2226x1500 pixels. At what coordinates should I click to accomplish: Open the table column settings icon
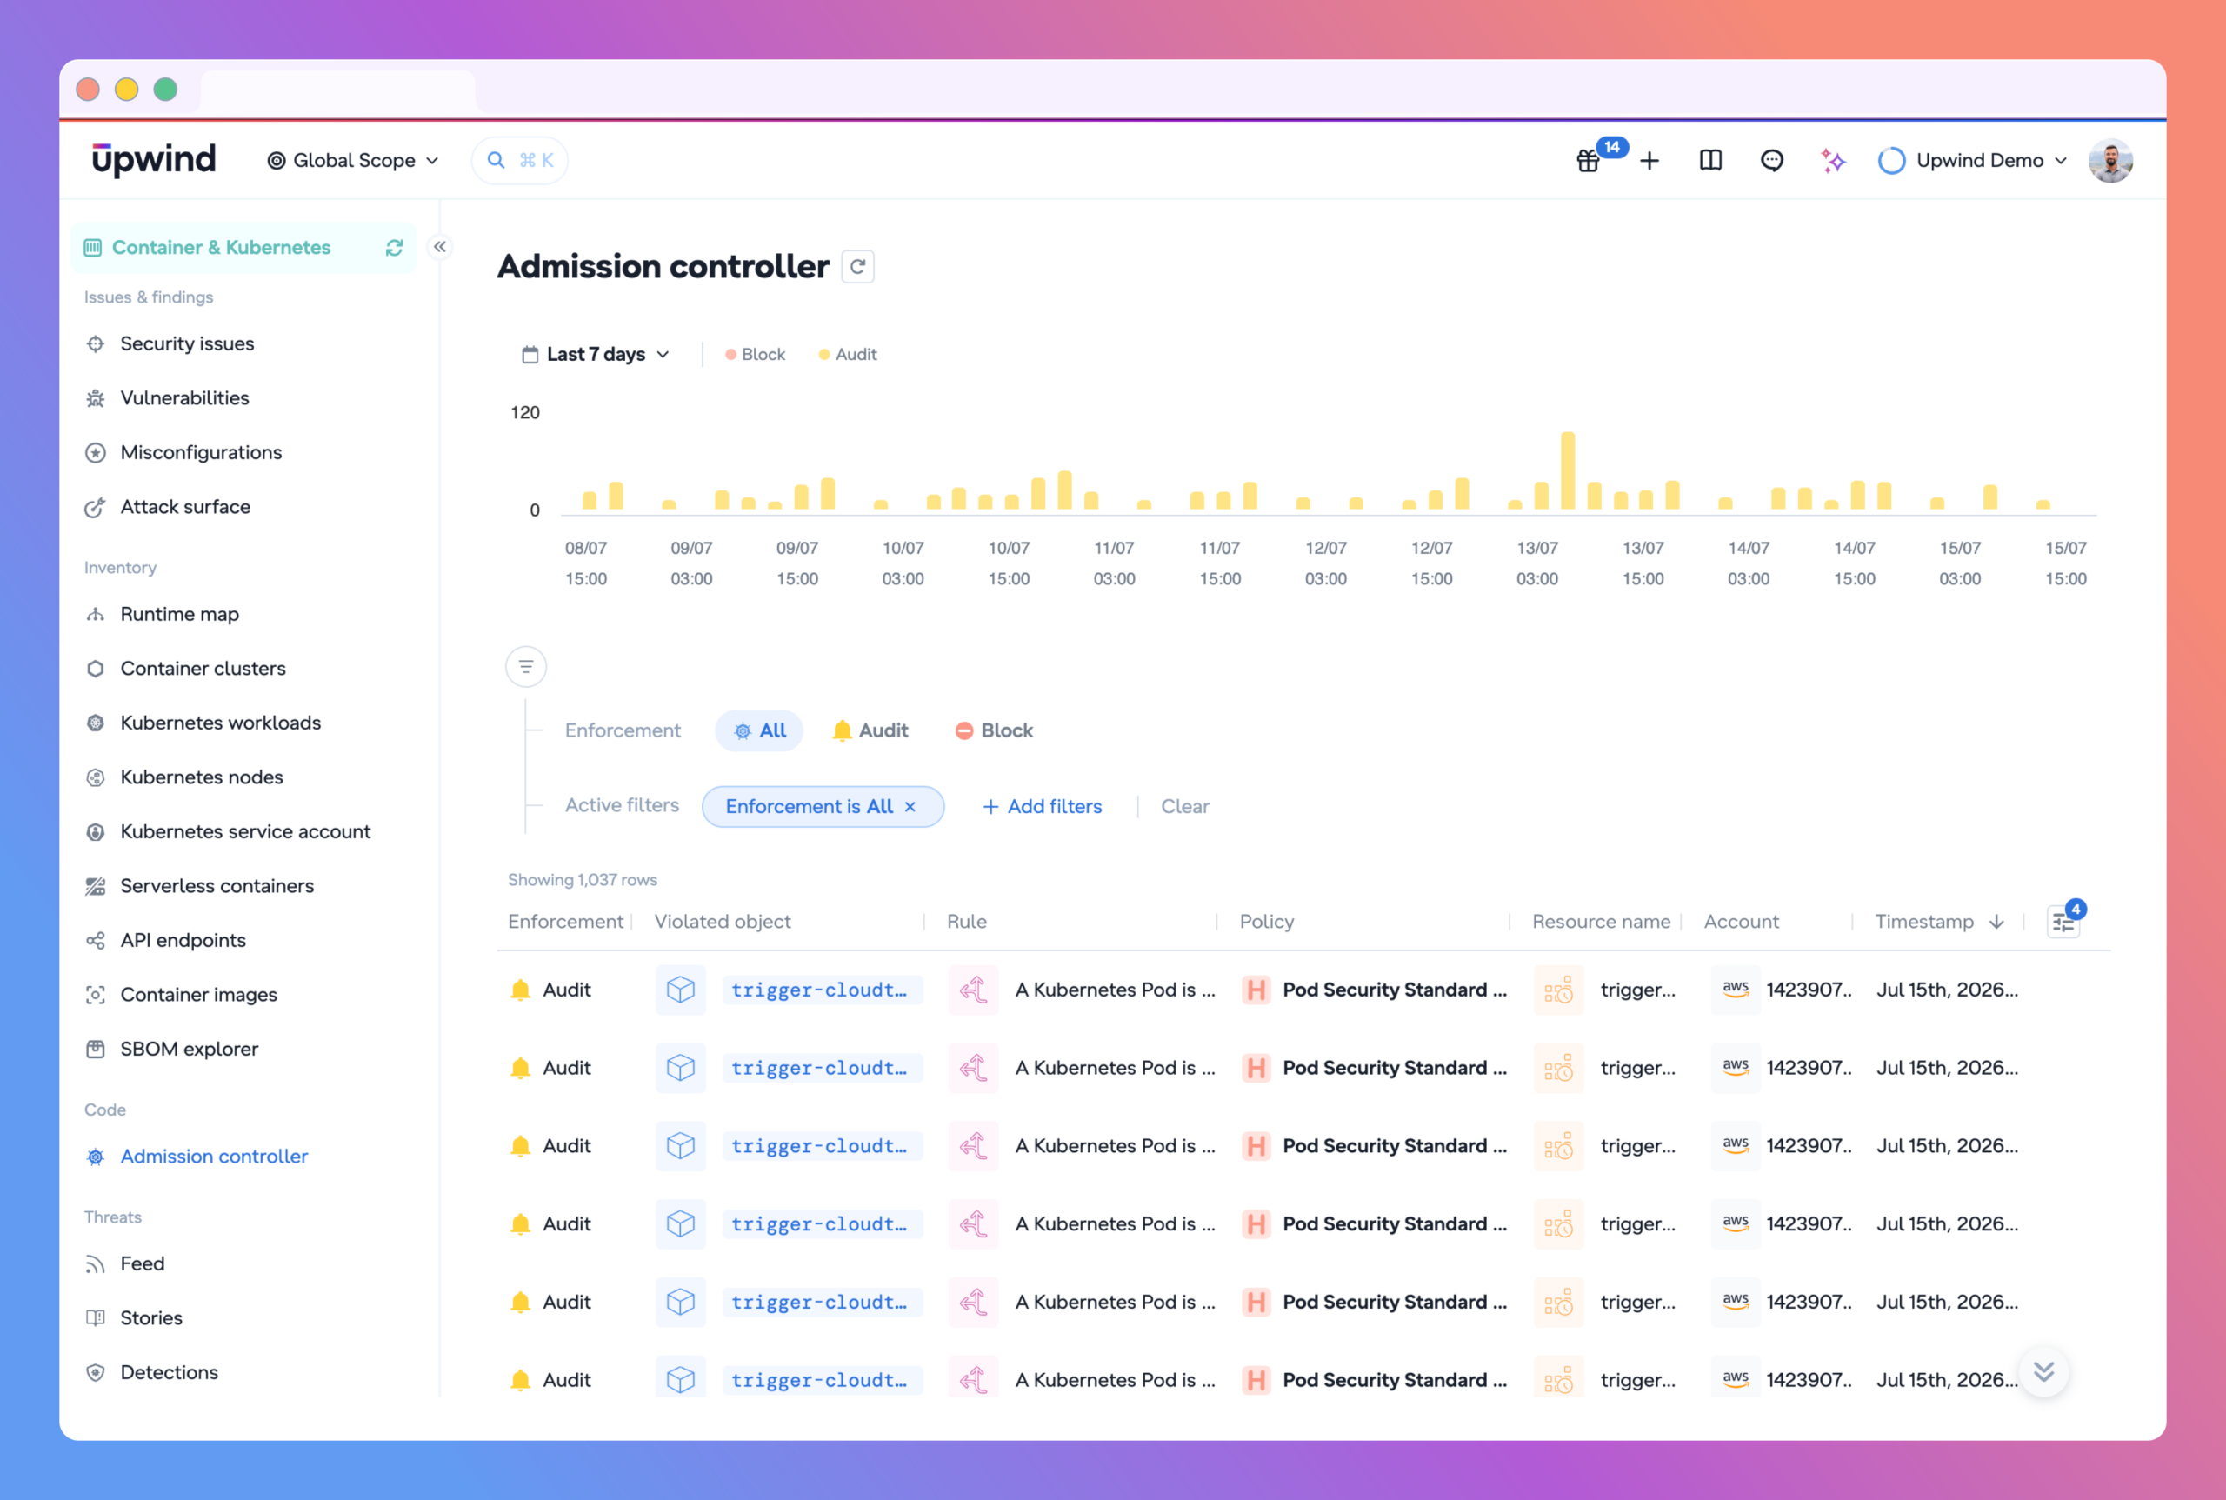click(x=2063, y=923)
